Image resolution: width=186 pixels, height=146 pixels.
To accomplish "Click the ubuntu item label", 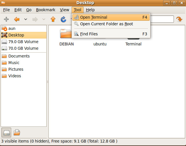I will (x=100, y=44).
